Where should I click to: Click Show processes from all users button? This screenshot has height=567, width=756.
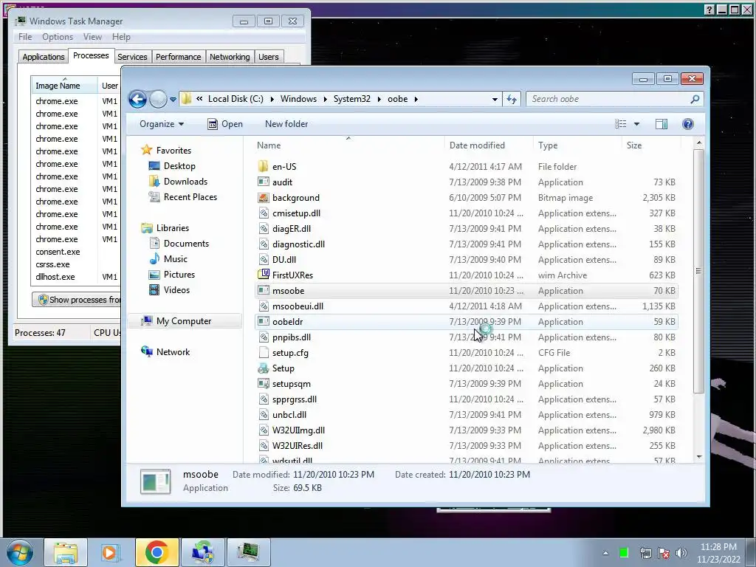click(77, 300)
